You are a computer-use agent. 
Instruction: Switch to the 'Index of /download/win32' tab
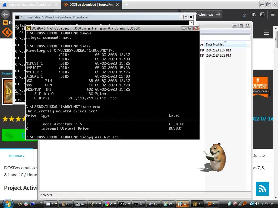(30, 5)
